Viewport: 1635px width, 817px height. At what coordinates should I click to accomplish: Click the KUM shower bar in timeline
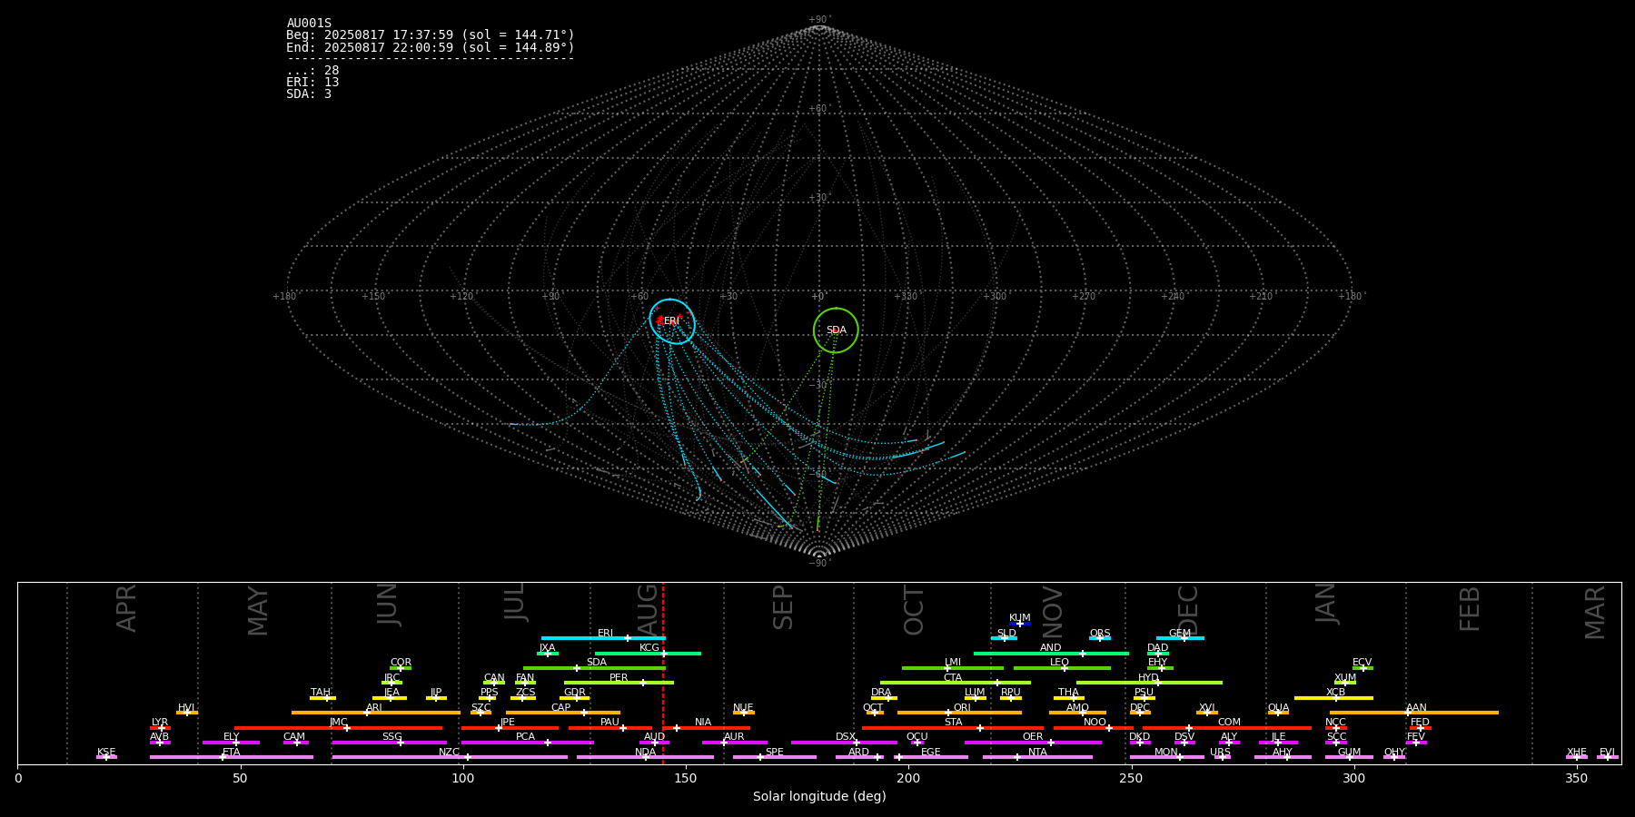[x=1020, y=624]
